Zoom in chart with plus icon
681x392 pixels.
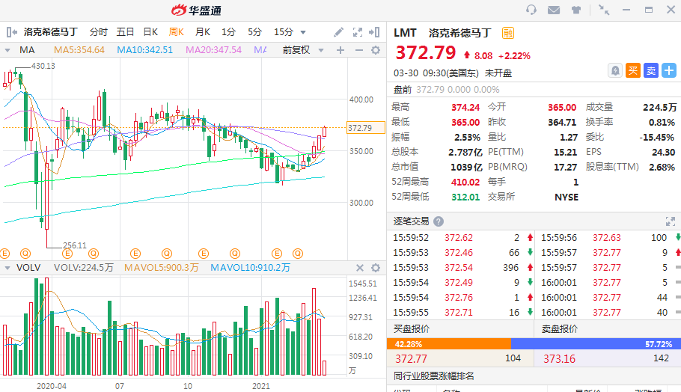(x=340, y=50)
